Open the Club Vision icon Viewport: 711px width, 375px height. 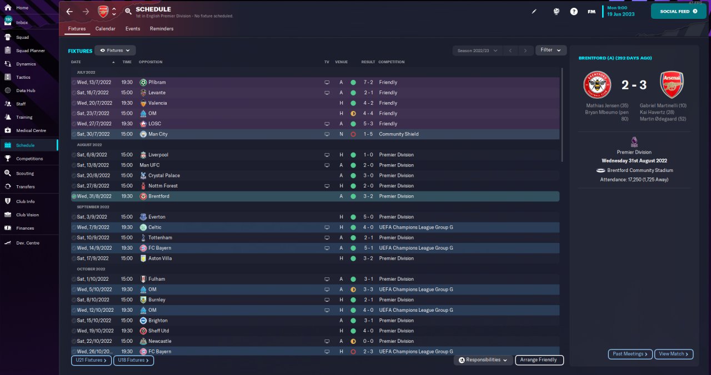pos(8,215)
